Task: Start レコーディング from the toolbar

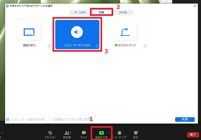Action: (x=120, y=135)
